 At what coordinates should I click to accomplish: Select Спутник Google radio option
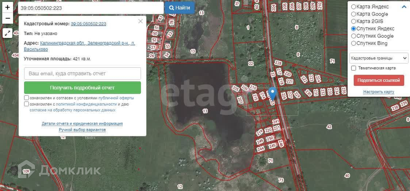point(353,36)
